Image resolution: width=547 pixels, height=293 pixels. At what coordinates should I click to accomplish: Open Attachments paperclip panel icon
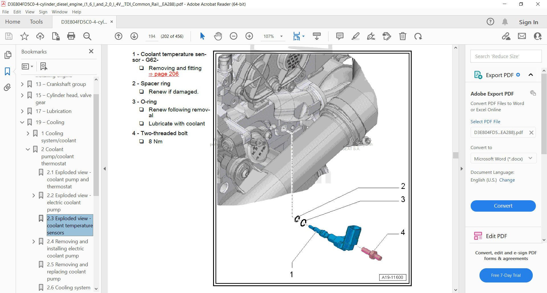coord(7,87)
